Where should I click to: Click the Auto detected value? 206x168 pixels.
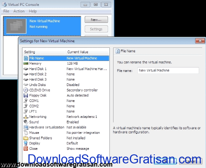pyautogui.click(x=77, y=96)
